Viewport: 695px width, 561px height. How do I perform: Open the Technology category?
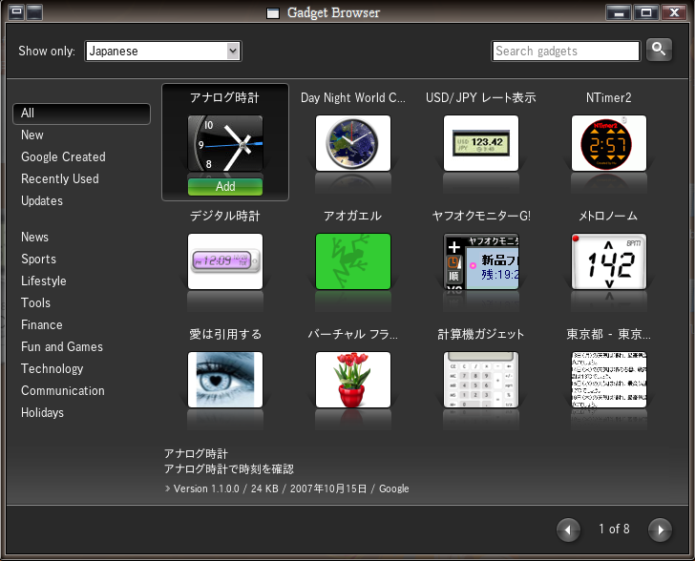tap(52, 368)
